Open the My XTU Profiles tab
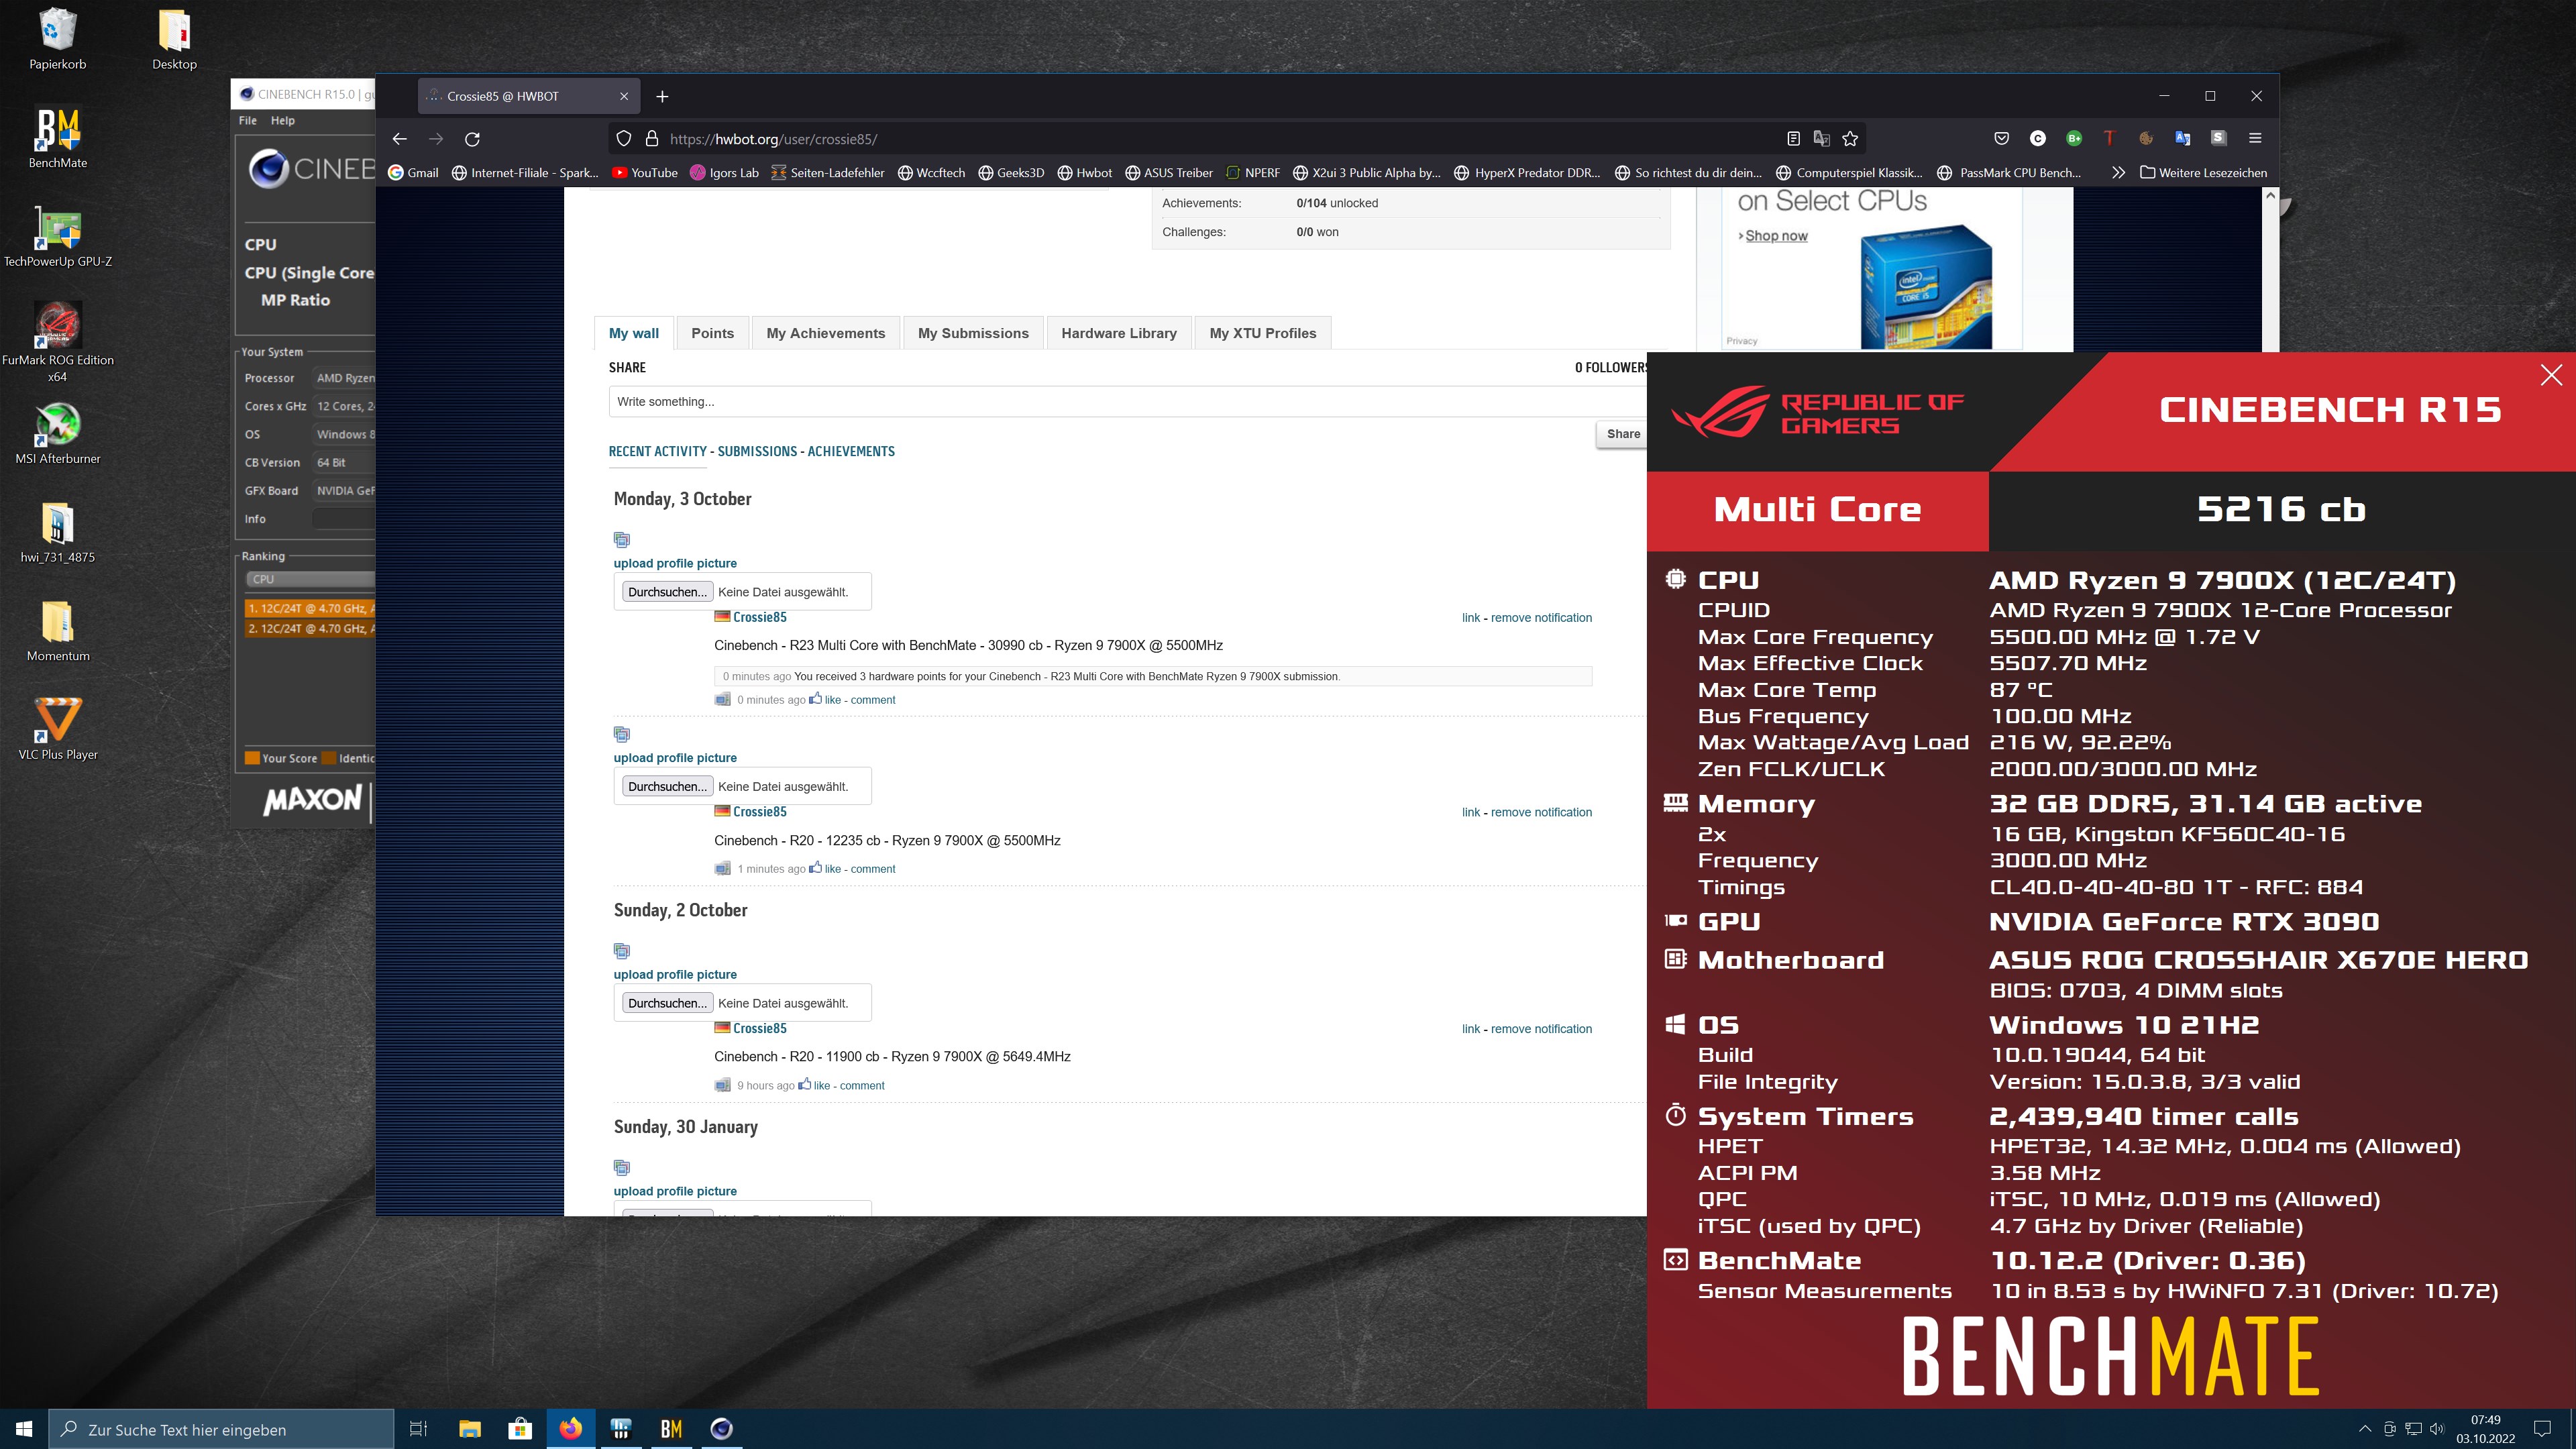 point(1263,333)
